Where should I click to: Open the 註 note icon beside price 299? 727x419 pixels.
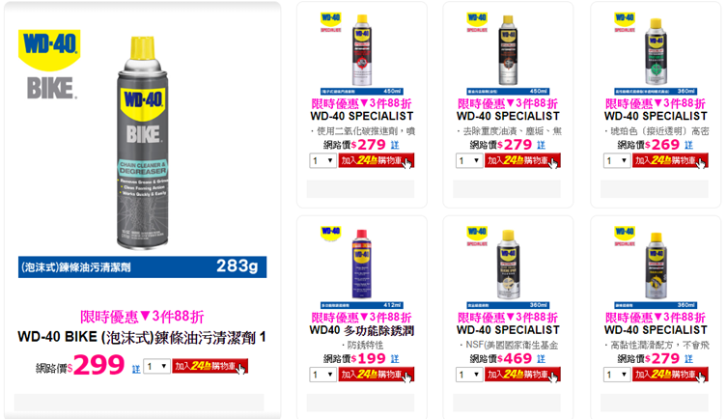(136, 369)
